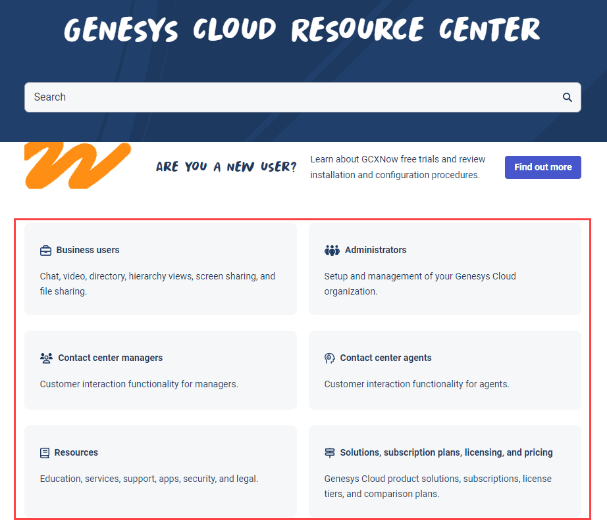The height and width of the screenshot is (526, 607).
Task: Click the Search input field
Action: 263,97
